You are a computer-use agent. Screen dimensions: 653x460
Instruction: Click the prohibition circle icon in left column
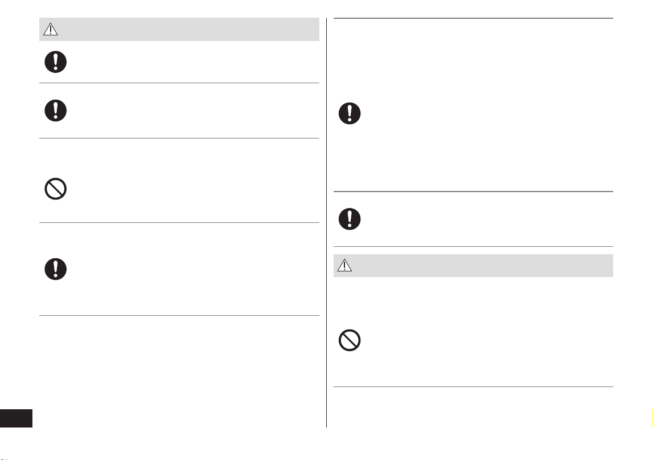pyautogui.click(x=55, y=189)
